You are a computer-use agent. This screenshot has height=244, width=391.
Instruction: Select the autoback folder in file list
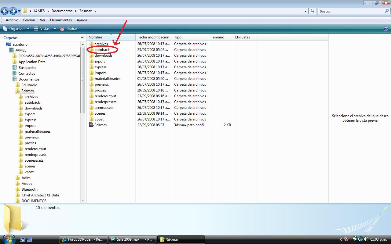click(x=102, y=50)
